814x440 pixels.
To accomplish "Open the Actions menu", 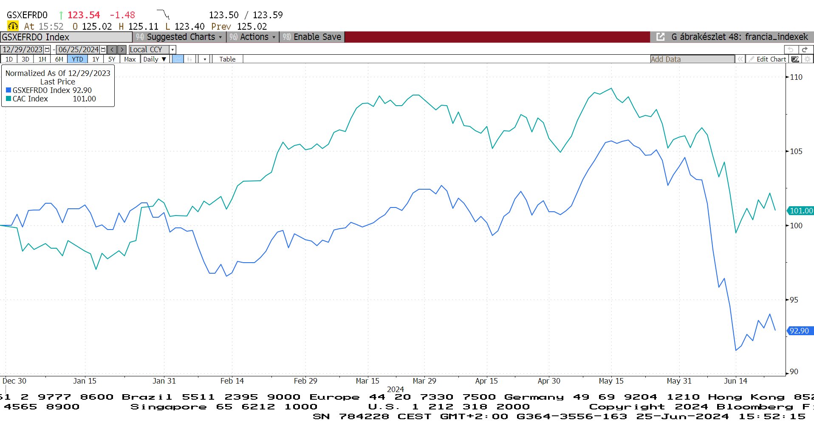I will pyautogui.click(x=253, y=37).
